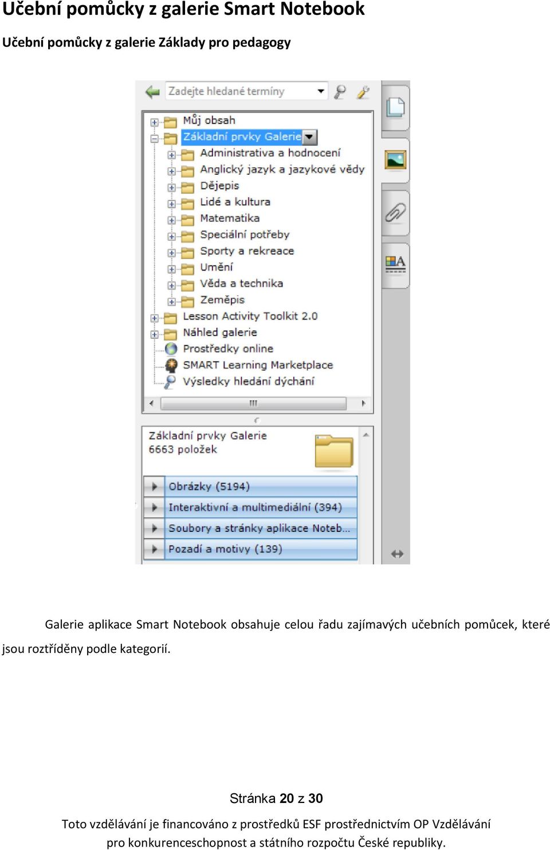Viewport: 550px width, 850px height.
Task: Select Můj obsah tree item
Action: [209, 120]
